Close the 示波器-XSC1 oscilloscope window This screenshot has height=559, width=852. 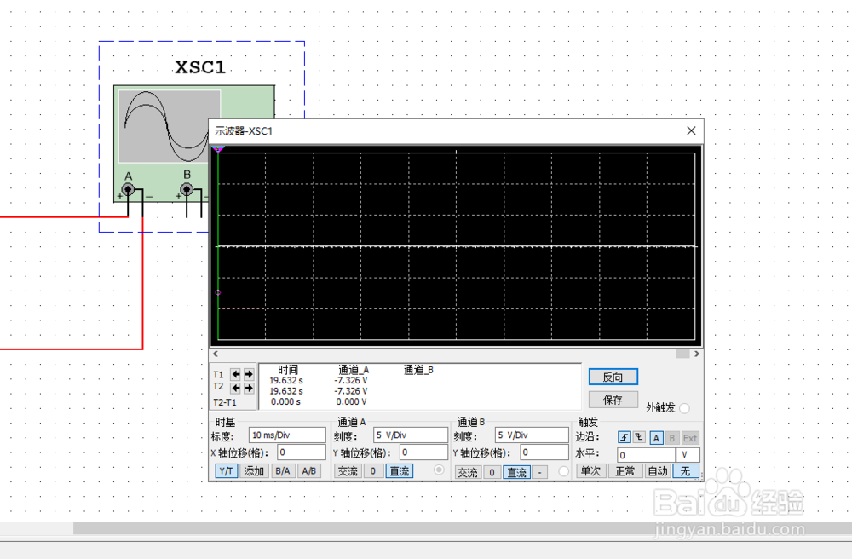click(691, 131)
